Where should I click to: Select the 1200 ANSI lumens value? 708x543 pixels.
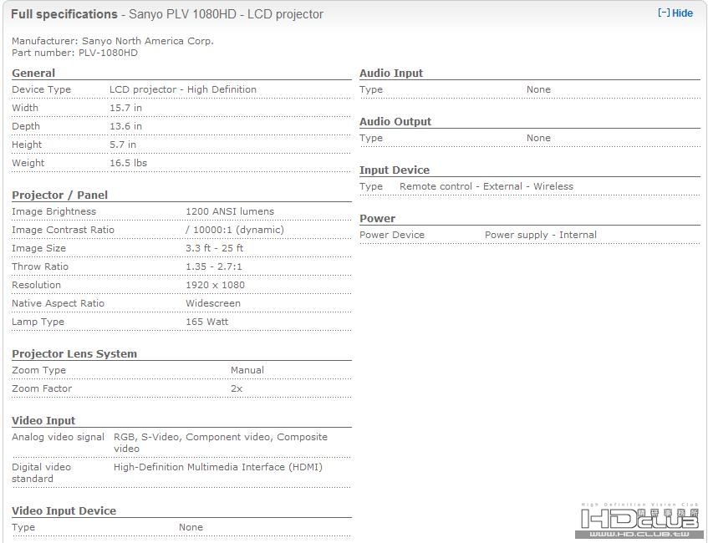(230, 211)
